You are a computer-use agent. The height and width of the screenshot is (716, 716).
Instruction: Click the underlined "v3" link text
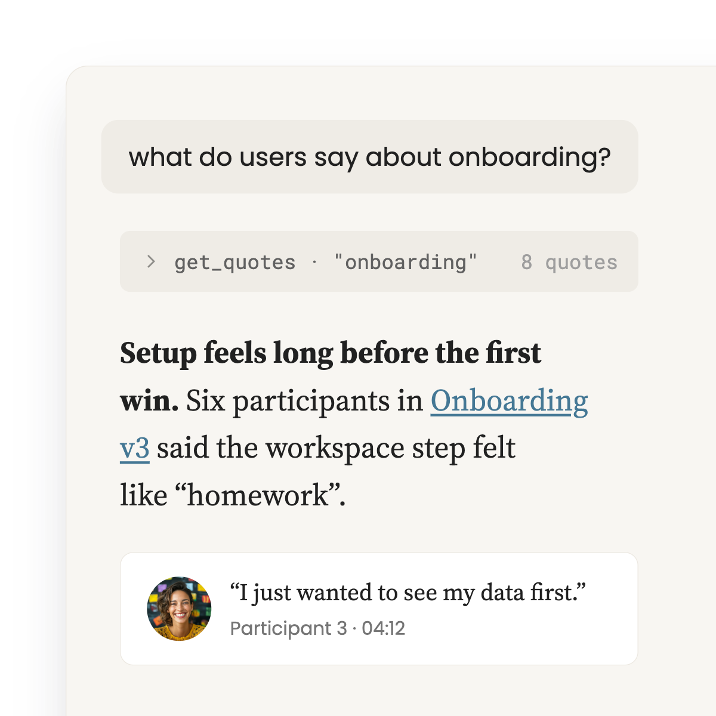click(x=135, y=448)
